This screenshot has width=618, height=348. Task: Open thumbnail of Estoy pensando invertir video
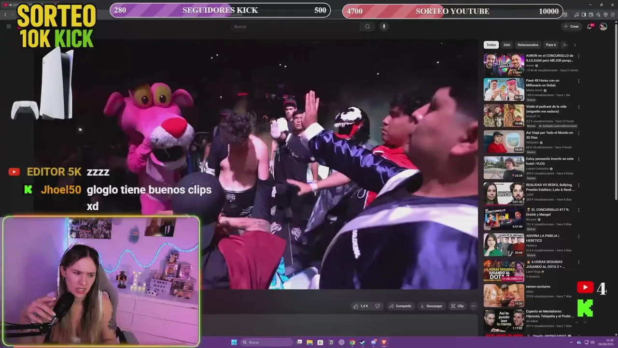(504, 168)
